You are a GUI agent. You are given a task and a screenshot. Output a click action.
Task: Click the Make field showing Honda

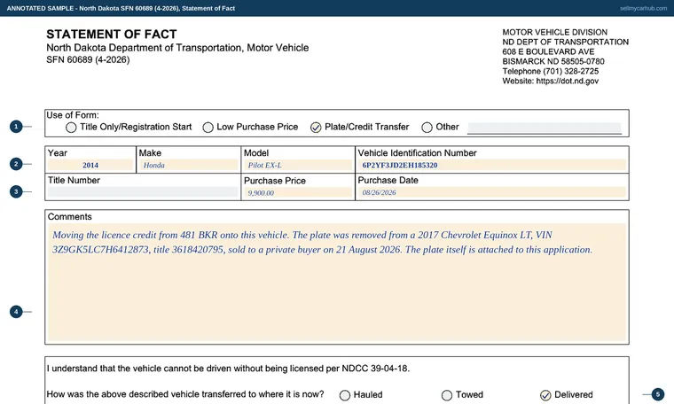click(188, 166)
